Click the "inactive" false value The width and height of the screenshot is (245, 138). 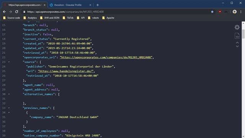pos(47,34)
